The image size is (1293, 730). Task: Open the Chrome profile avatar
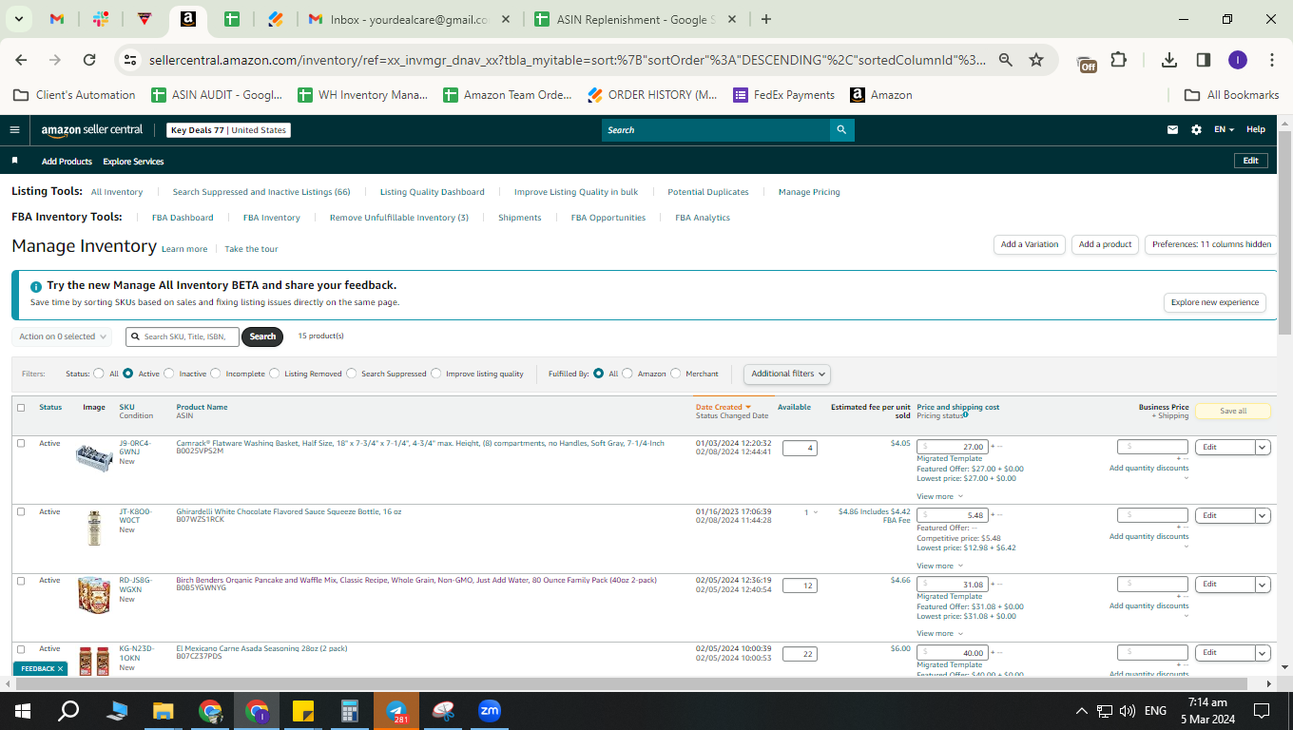tap(1237, 60)
